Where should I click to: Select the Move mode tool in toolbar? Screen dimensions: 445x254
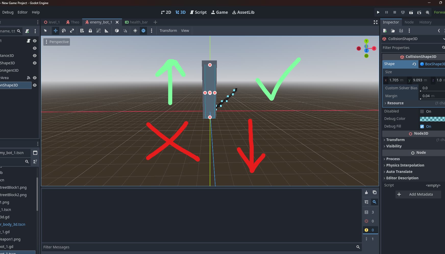pos(55,31)
